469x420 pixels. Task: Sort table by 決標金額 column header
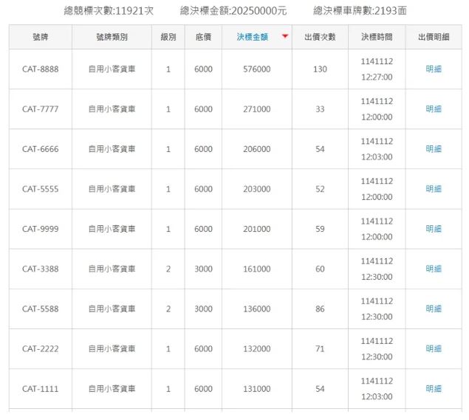pyautogui.click(x=253, y=37)
